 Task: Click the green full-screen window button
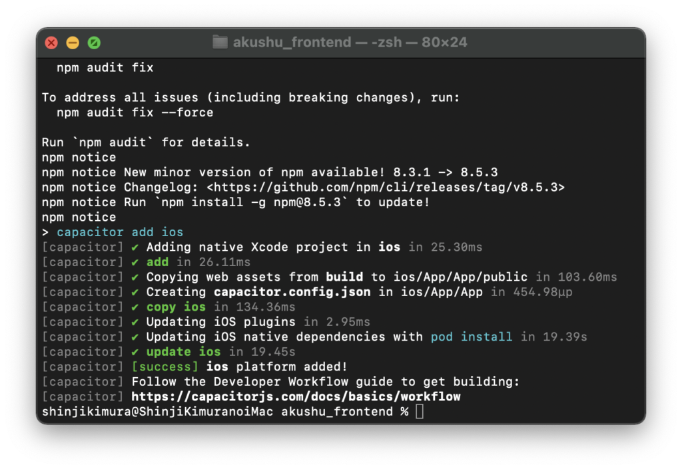tap(95, 43)
